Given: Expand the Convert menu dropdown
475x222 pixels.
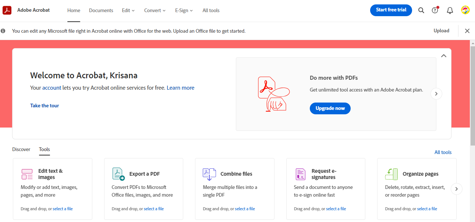Looking at the screenshot, I should pyautogui.click(x=155, y=10).
